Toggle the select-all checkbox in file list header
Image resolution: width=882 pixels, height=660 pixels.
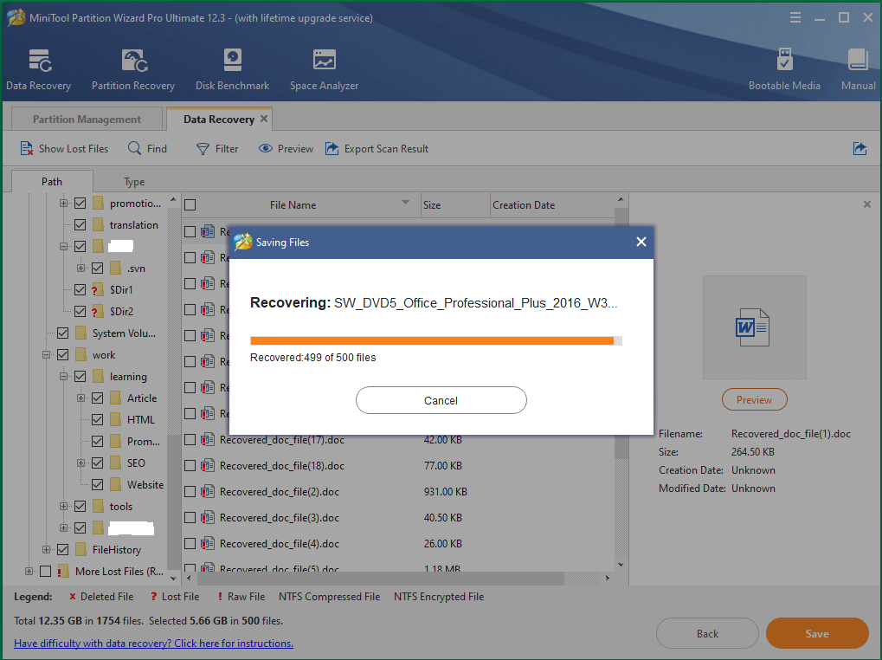(x=190, y=204)
